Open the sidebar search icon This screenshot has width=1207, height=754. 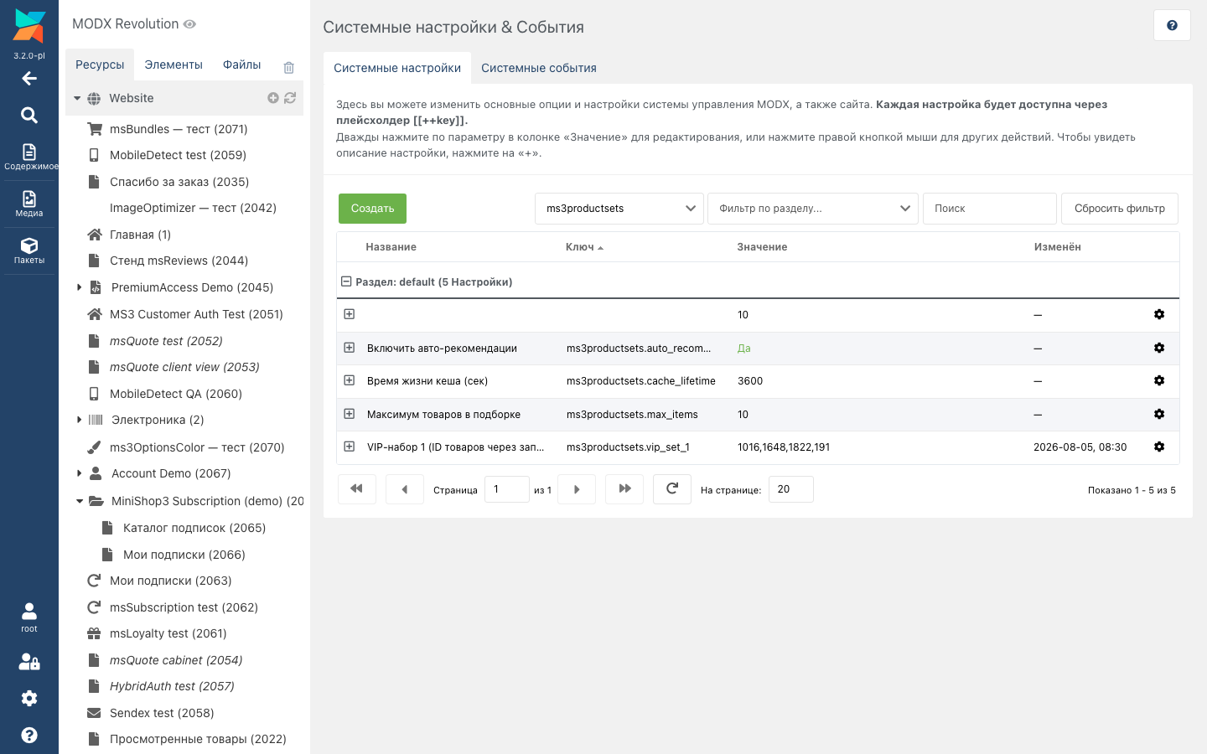tap(29, 115)
